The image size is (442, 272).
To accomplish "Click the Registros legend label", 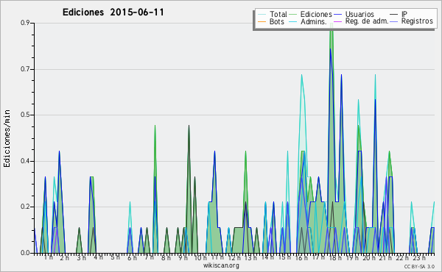I will [417, 21].
